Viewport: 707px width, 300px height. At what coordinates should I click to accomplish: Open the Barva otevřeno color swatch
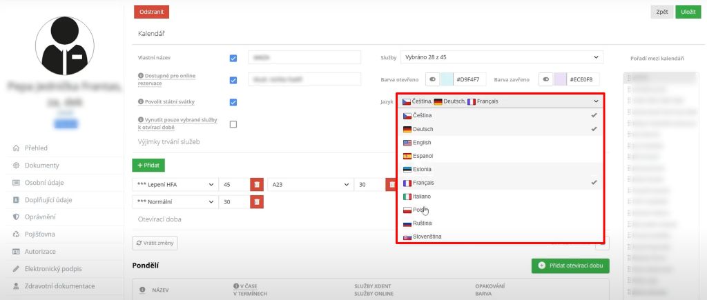tap(446, 79)
